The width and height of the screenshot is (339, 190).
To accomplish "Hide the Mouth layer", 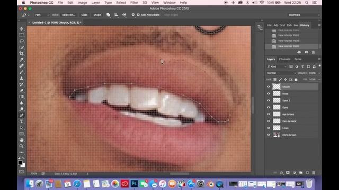I will 269,87.
